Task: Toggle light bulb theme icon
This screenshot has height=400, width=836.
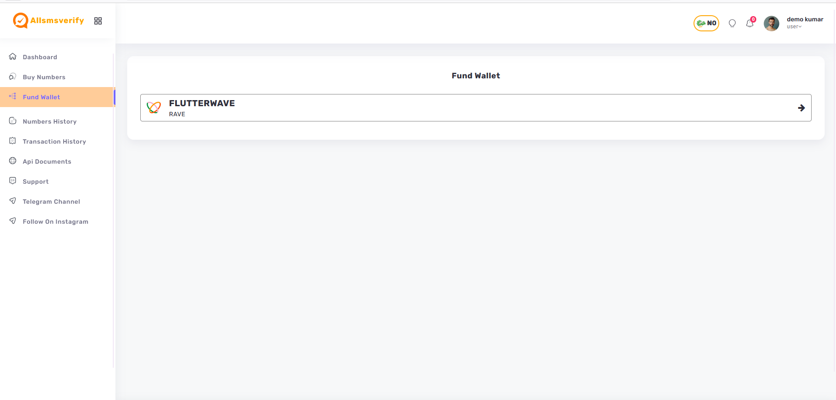Action: coord(732,24)
